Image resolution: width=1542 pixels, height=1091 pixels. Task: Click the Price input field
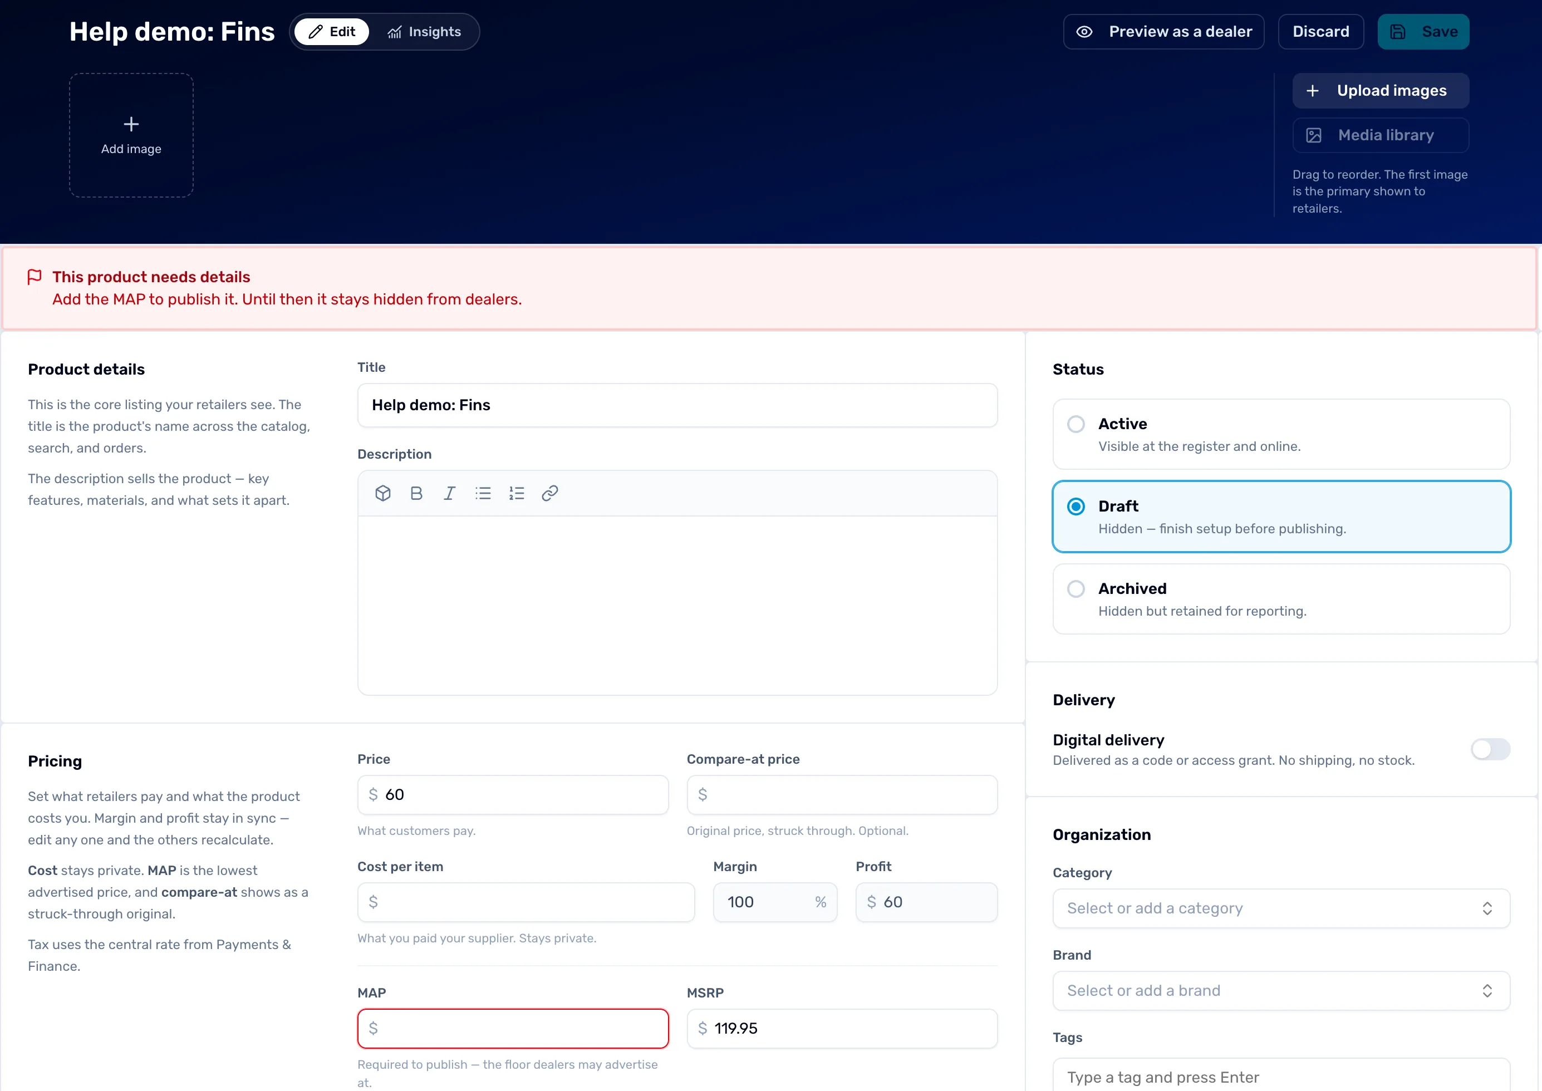[513, 795]
